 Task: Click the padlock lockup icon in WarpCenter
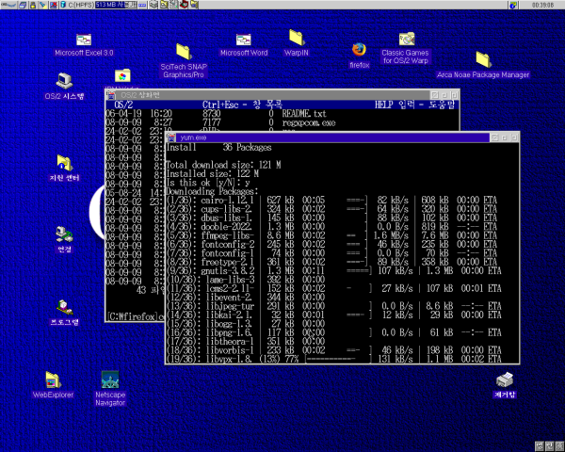(33, 5)
